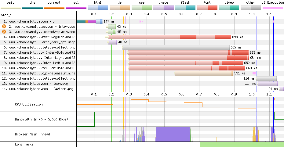This screenshot has height=147, width=284.
Task: Click the 48 ms webp image bar
Action: point(112,42)
